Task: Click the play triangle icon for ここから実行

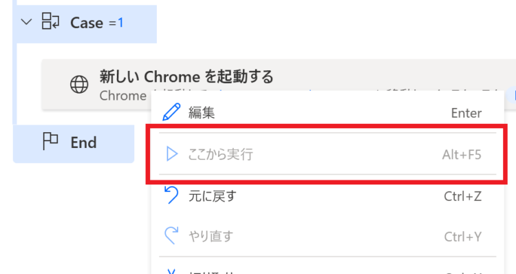Action: coord(172,154)
